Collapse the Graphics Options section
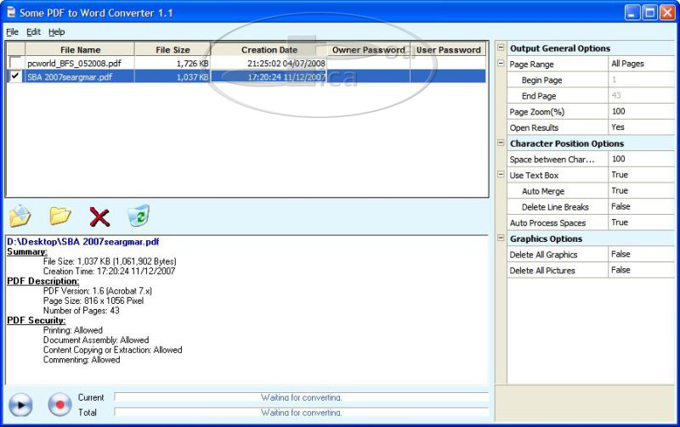 click(x=501, y=239)
